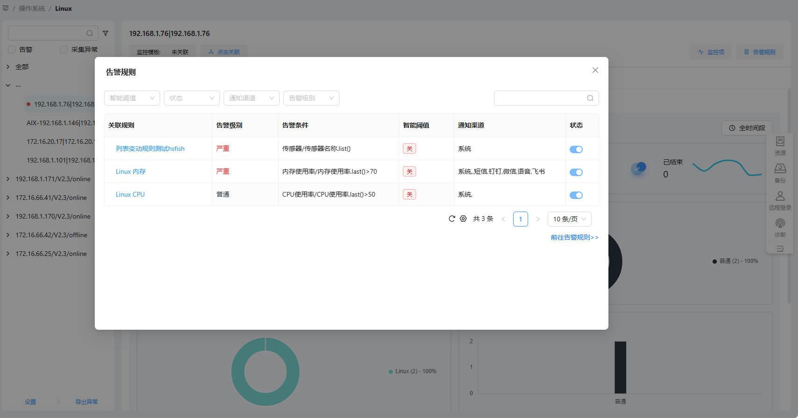The height and width of the screenshot is (418, 798).
Task: Open the 告警级别 filter dropdown
Action: tap(311, 98)
